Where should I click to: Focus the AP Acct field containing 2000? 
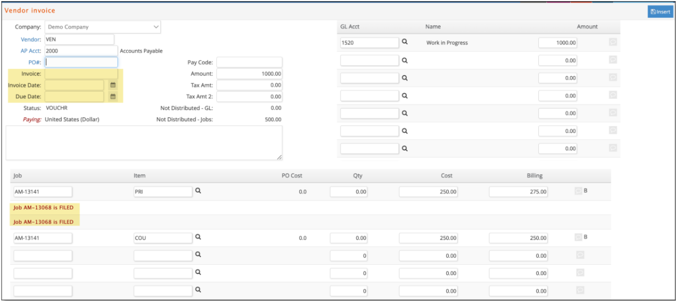pos(81,50)
